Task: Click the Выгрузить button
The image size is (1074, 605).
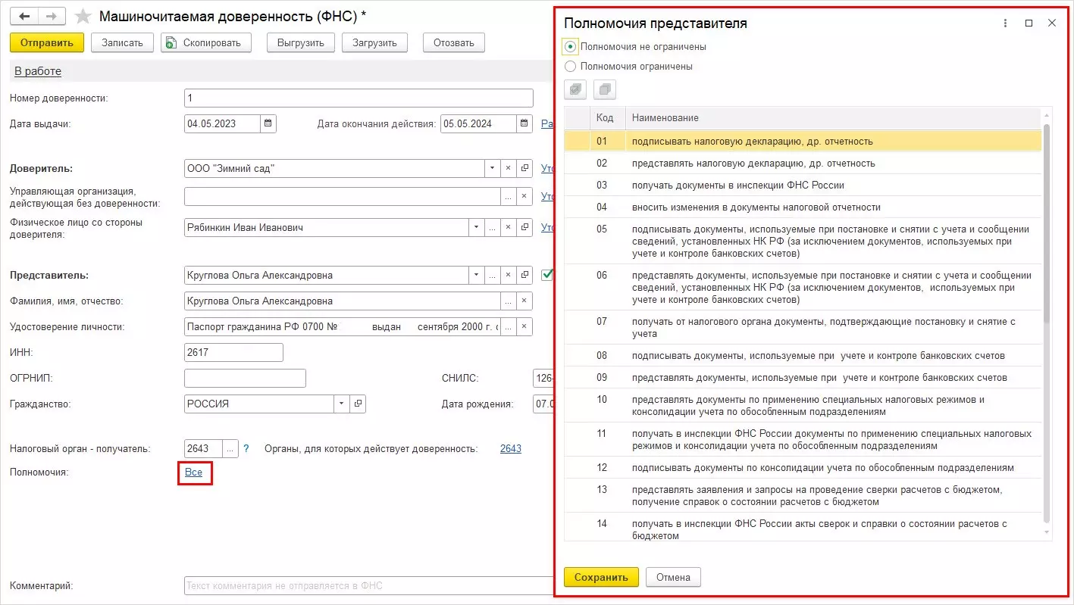Action: click(301, 42)
